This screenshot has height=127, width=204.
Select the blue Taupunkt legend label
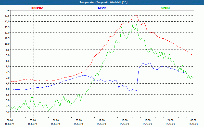point(101,8)
